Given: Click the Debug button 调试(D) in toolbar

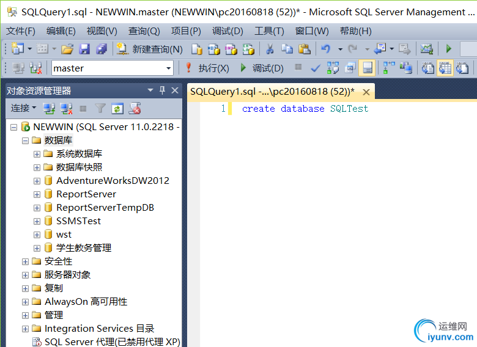Looking at the screenshot, I should tap(262, 68).
